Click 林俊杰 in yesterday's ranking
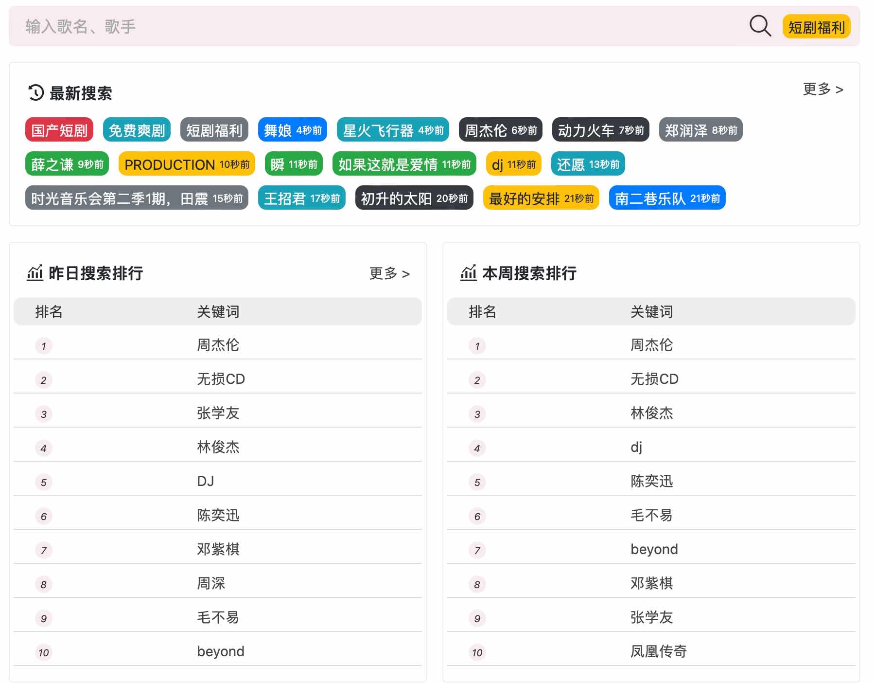This screenshot has width=875, height=683. coord(218,447)
